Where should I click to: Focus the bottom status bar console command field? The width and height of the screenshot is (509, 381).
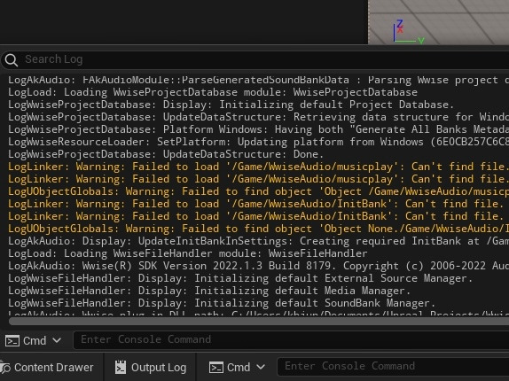(x=393, y=367)
